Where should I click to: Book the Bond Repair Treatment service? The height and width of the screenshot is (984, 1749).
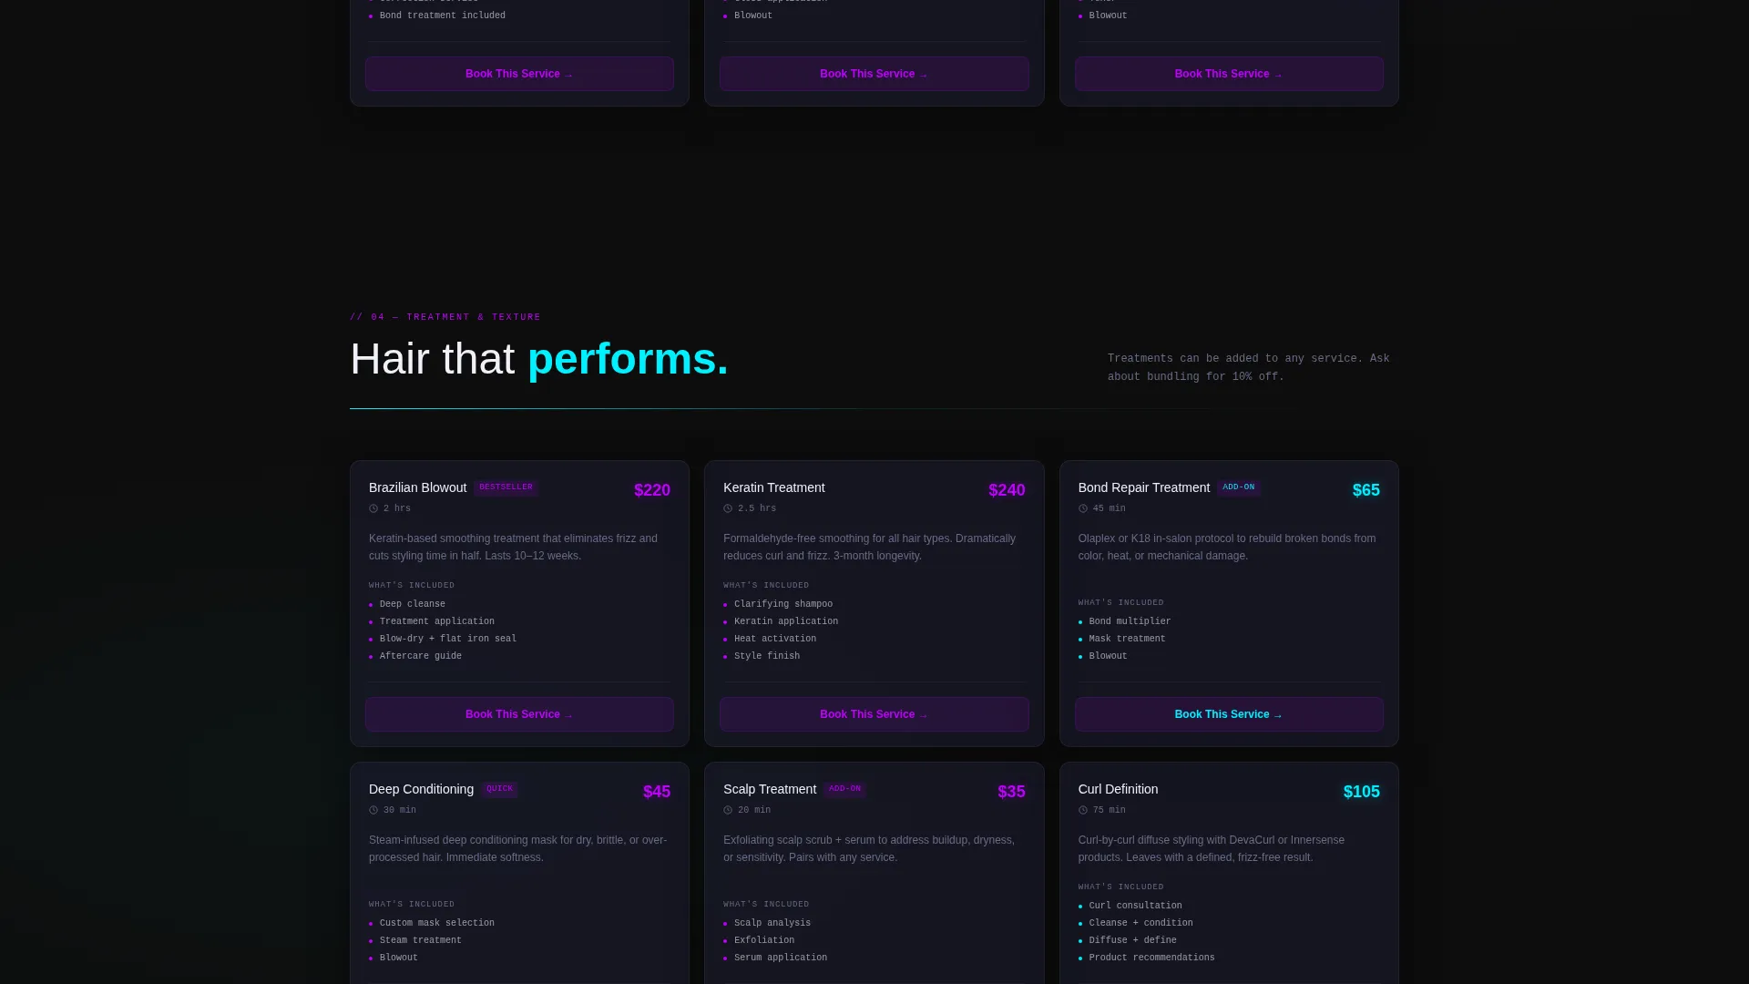tap(1229, 714)
